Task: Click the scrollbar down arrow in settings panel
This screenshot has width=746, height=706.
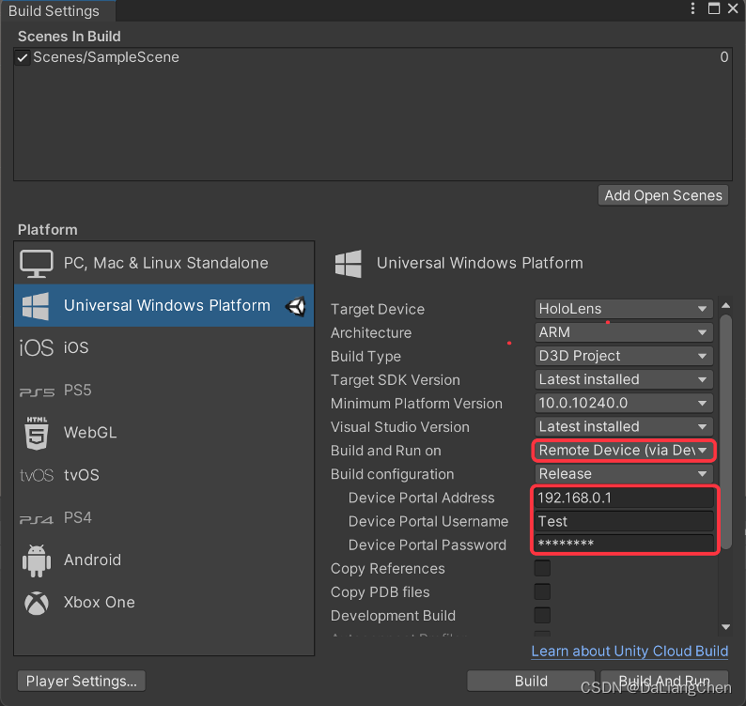Action: click(x=725, y=627)
